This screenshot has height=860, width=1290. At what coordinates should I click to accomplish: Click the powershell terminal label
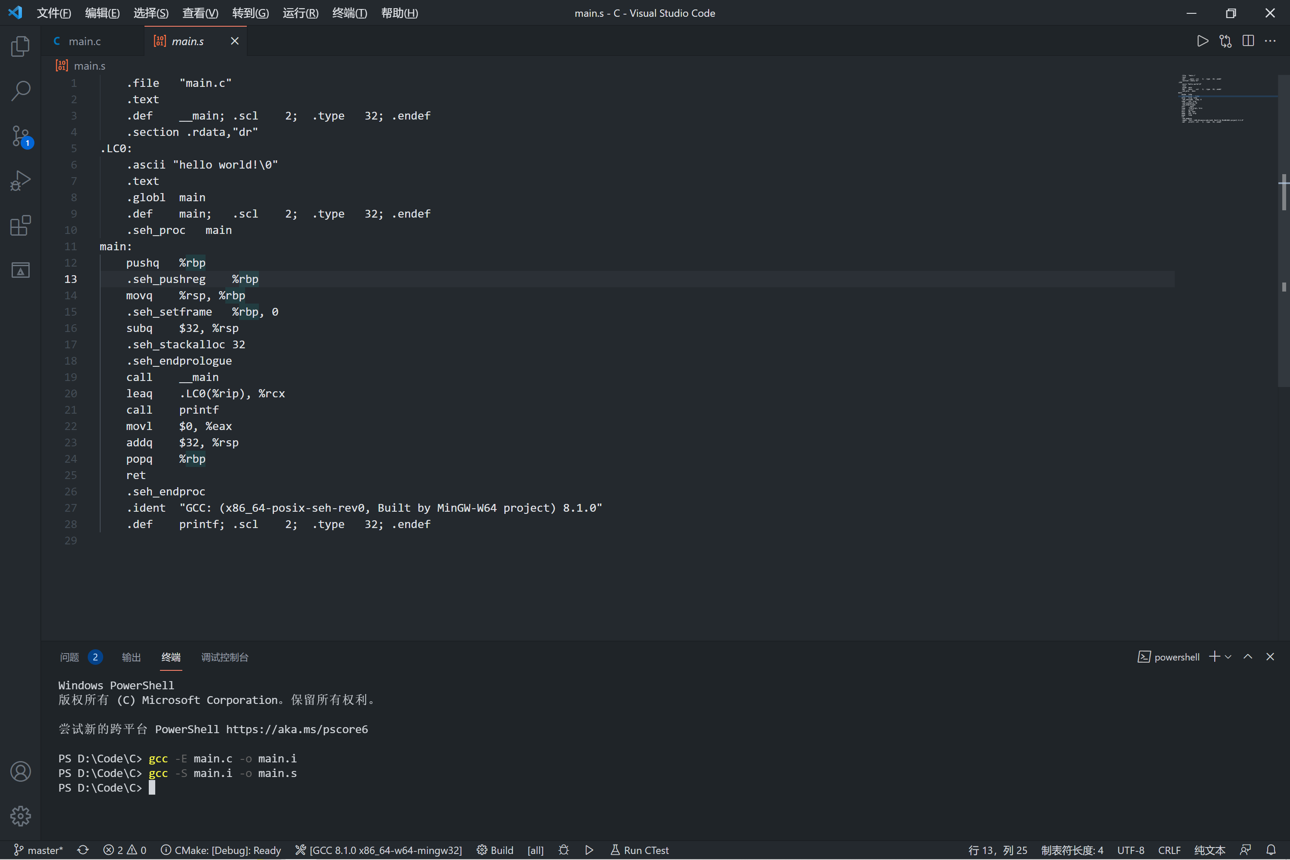1169,657
